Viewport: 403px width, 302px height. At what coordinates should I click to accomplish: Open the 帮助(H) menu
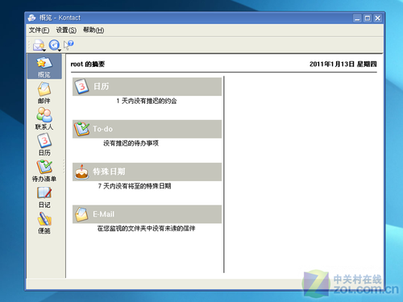pyautogui.click(x=93, y=30)
